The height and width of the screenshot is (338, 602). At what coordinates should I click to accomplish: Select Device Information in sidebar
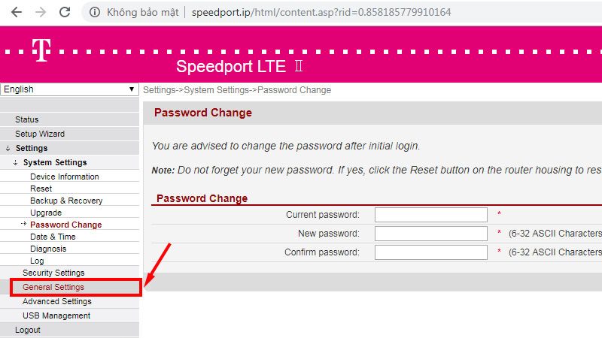point(64,177)
